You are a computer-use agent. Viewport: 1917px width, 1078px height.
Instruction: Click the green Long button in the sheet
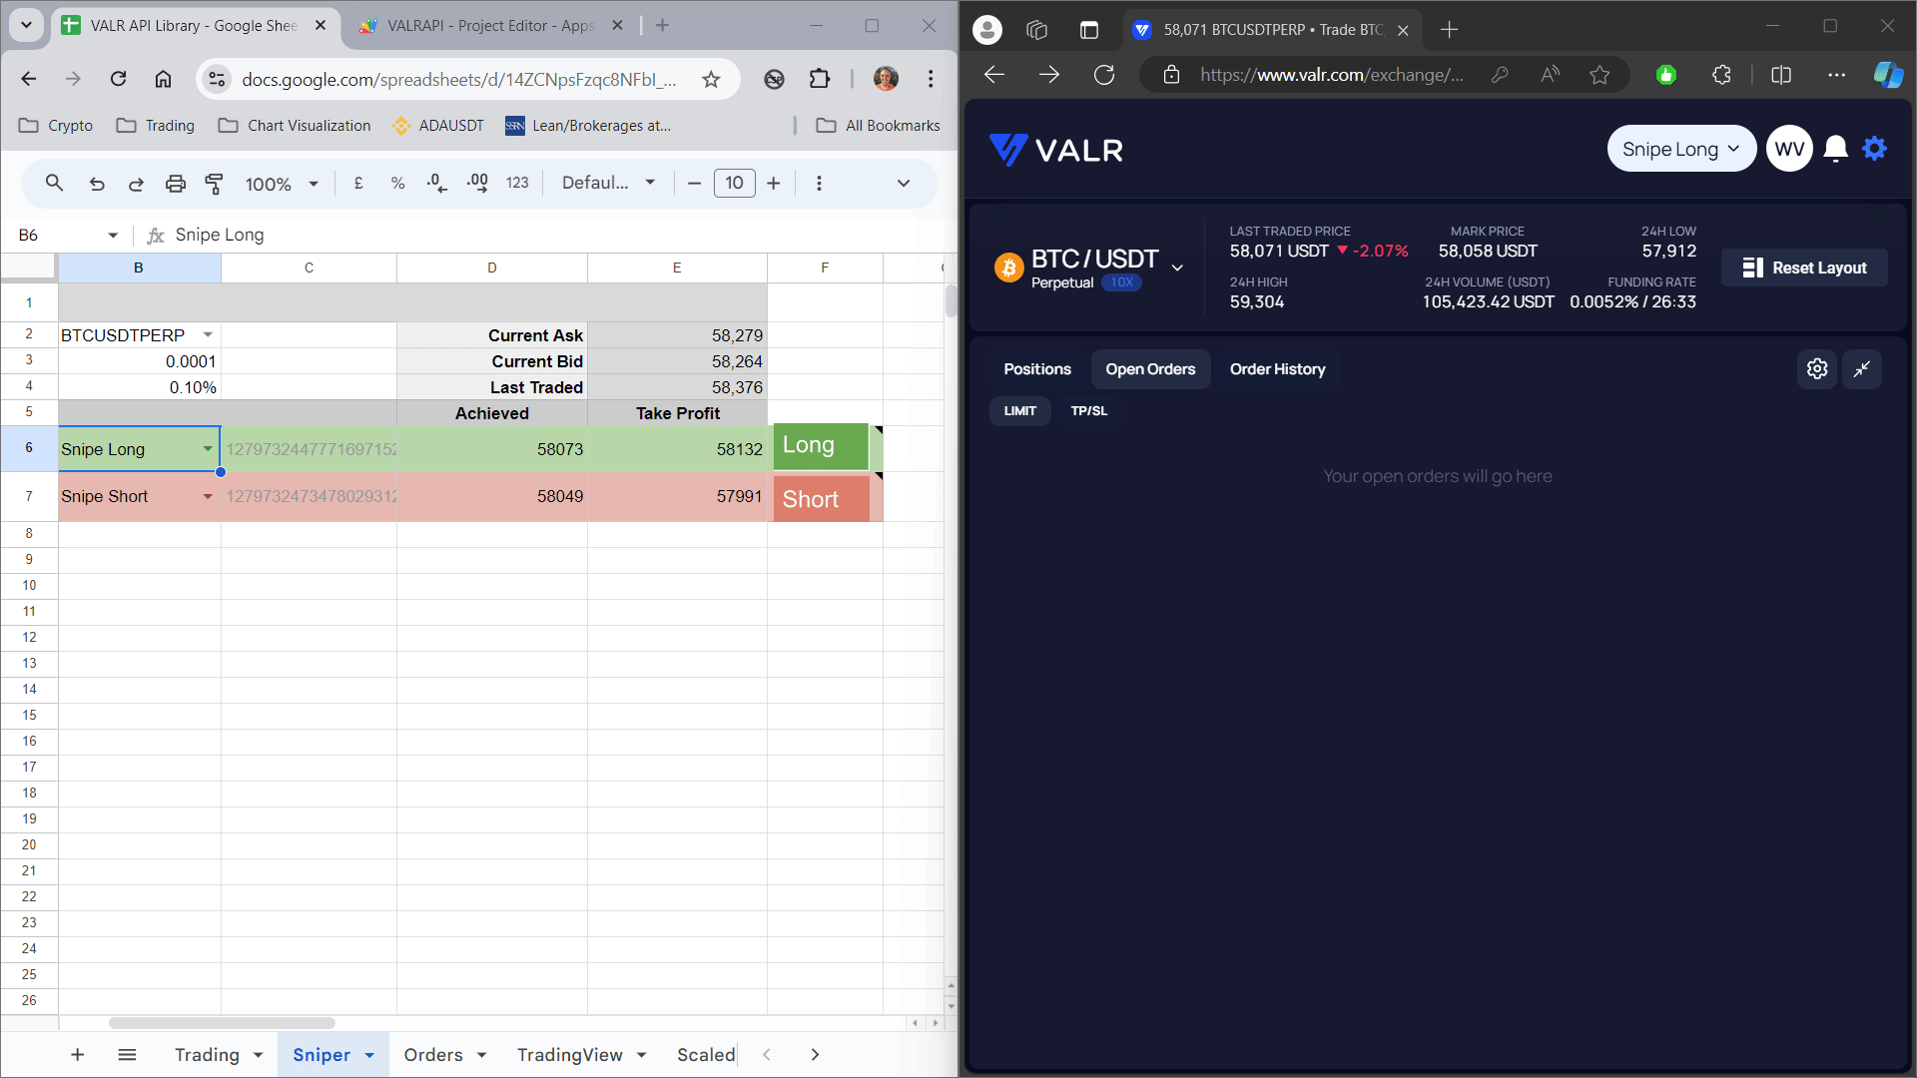(821, 446)
